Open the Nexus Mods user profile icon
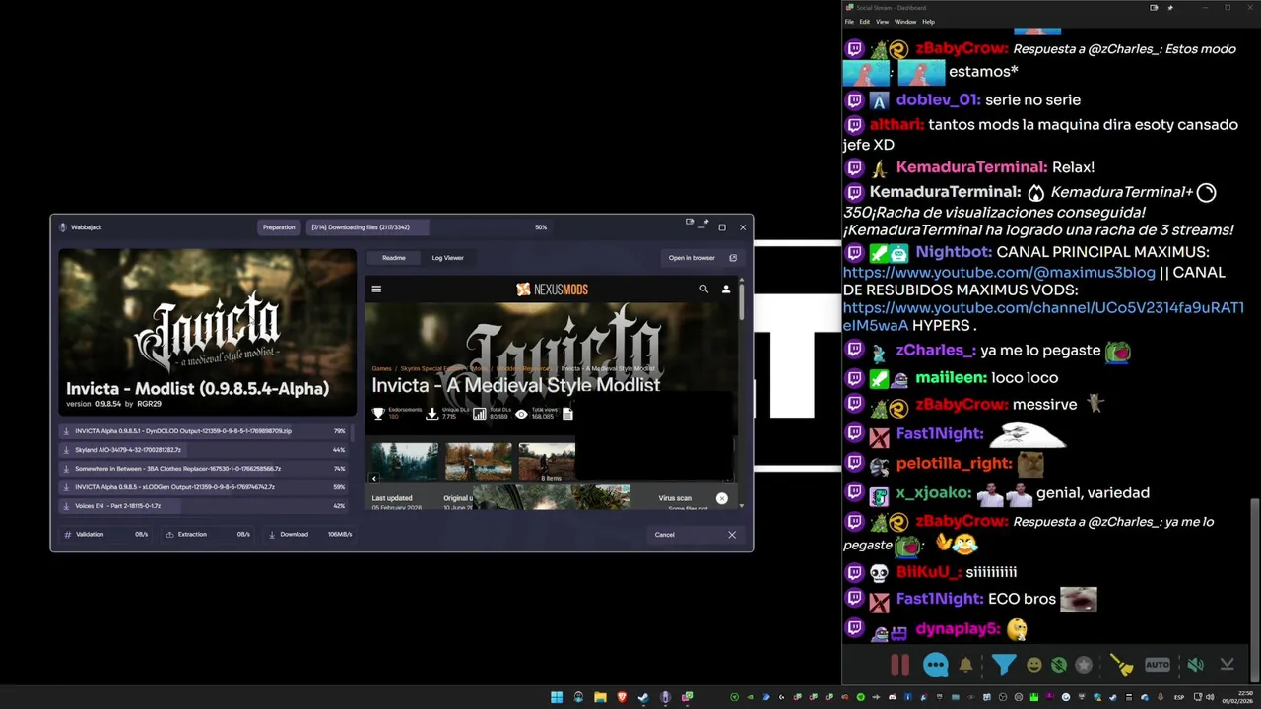 coord(726,290)
